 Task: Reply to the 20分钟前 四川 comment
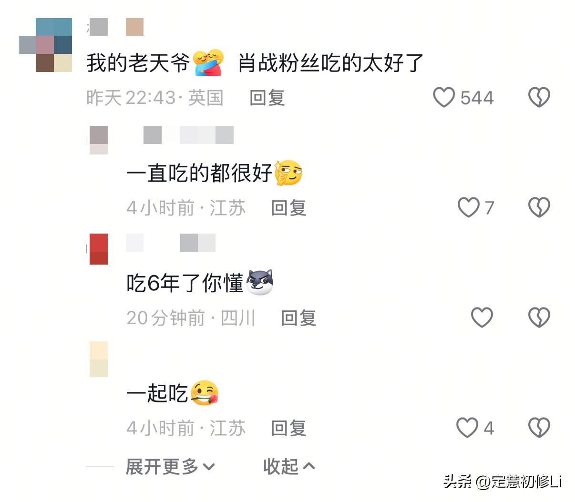click(298, 318)
